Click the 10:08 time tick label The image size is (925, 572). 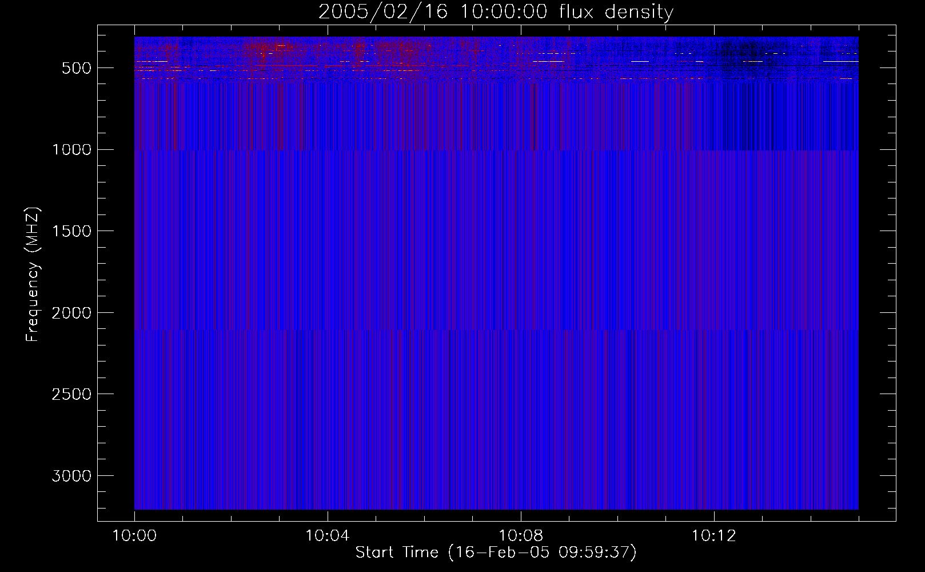520,536
